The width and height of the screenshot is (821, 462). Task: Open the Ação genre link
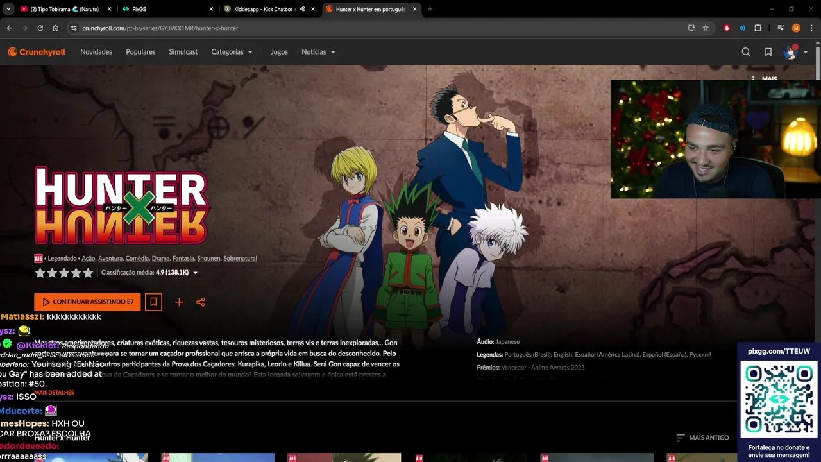[x=89, y=258]
